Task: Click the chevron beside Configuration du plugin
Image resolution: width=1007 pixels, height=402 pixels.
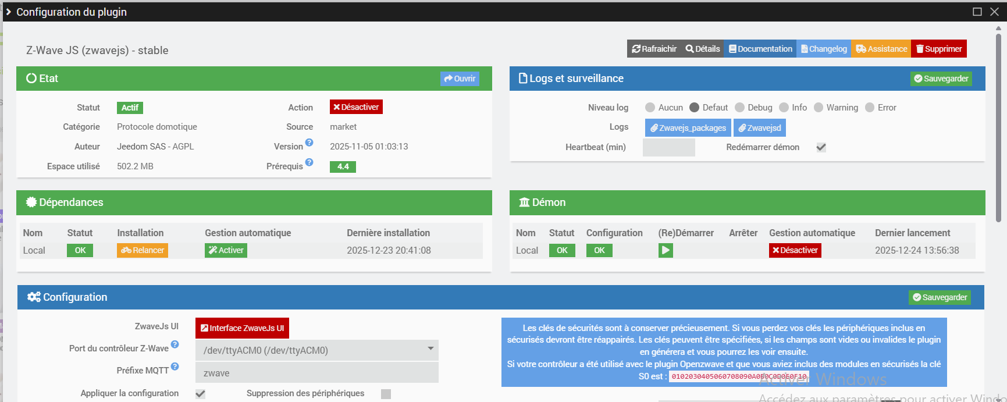Action: (x=8, y=12)
